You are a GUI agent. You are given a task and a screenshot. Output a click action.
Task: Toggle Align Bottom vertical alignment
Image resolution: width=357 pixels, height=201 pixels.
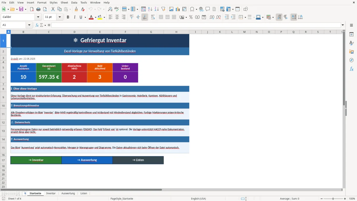point(145,17)
